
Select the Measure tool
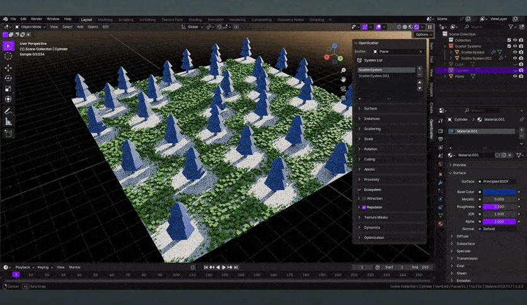coord(8,121)
